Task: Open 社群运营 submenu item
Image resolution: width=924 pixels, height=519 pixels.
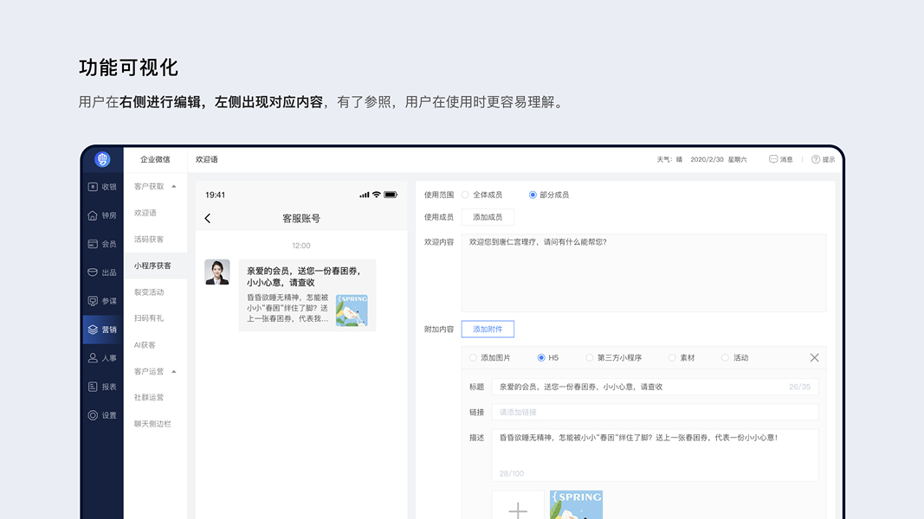Action: pos(149,398)
